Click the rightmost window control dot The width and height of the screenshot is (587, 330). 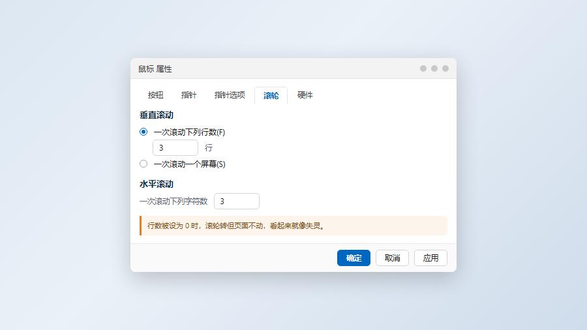coord(445,68)
